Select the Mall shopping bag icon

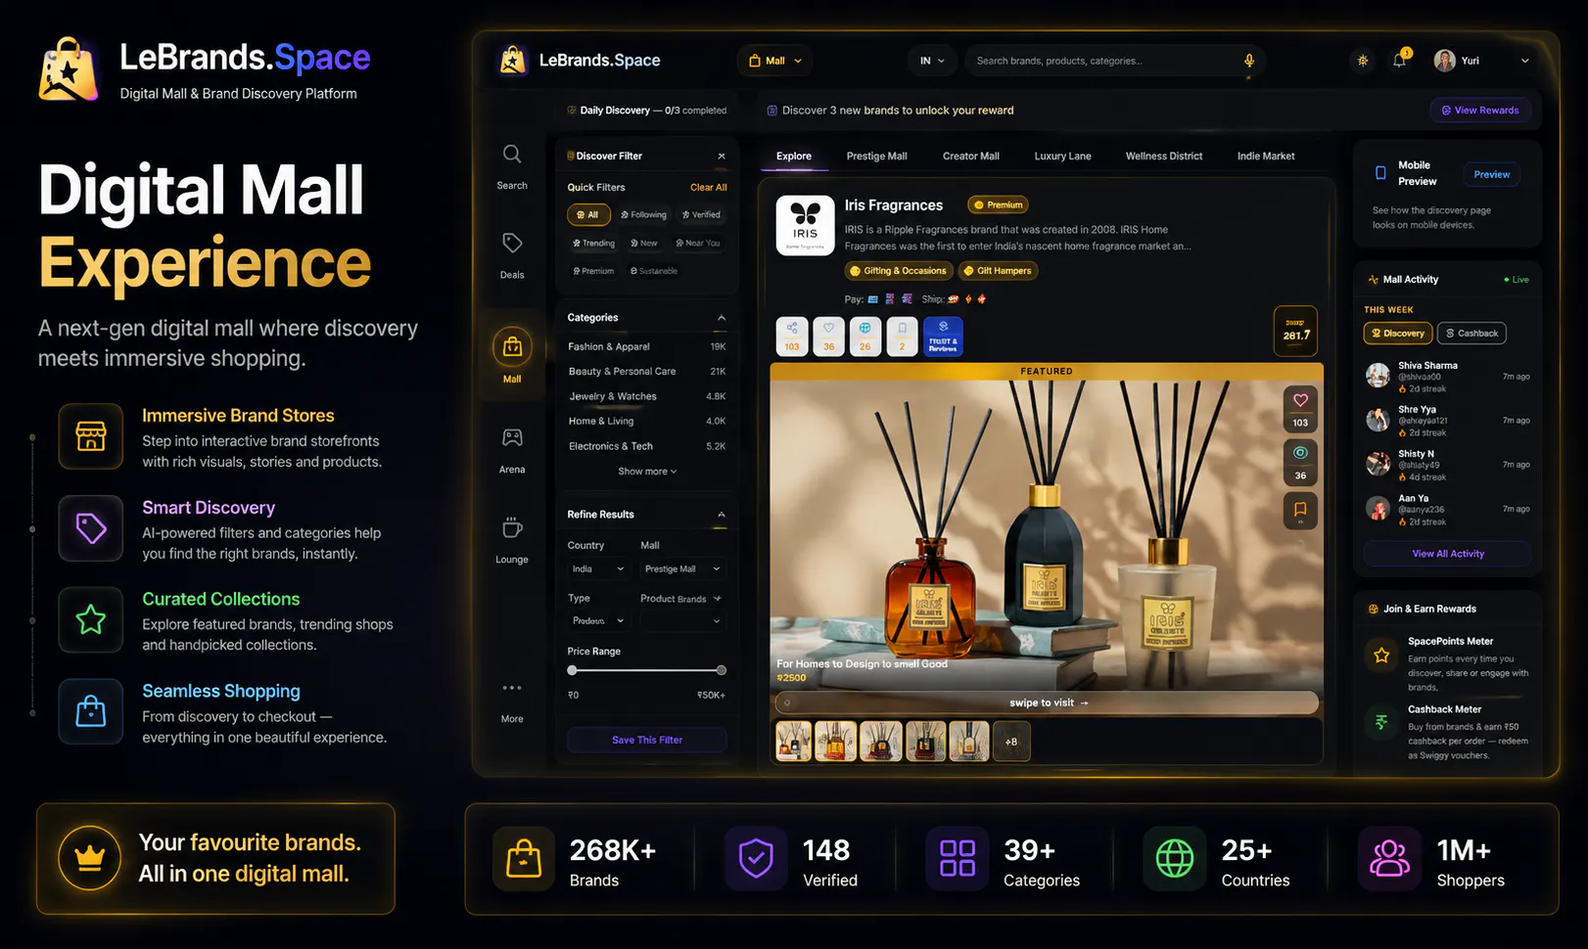pyautogui.click(x=512, y=346)
